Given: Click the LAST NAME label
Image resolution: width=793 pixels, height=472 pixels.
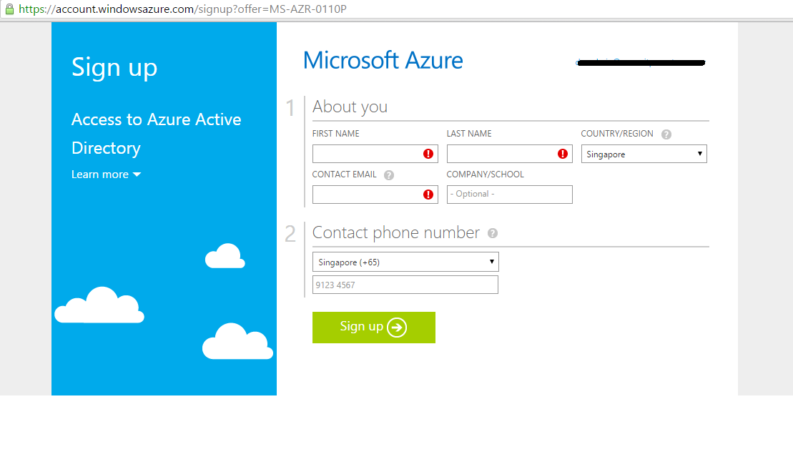Looking at the screenshot, I should 469,134.
